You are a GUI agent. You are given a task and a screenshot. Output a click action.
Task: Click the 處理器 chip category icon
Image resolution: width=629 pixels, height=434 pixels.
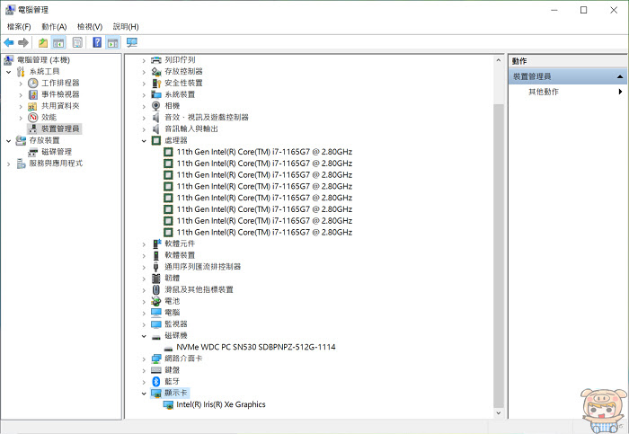pyautogui.click(x=156, y=140)
